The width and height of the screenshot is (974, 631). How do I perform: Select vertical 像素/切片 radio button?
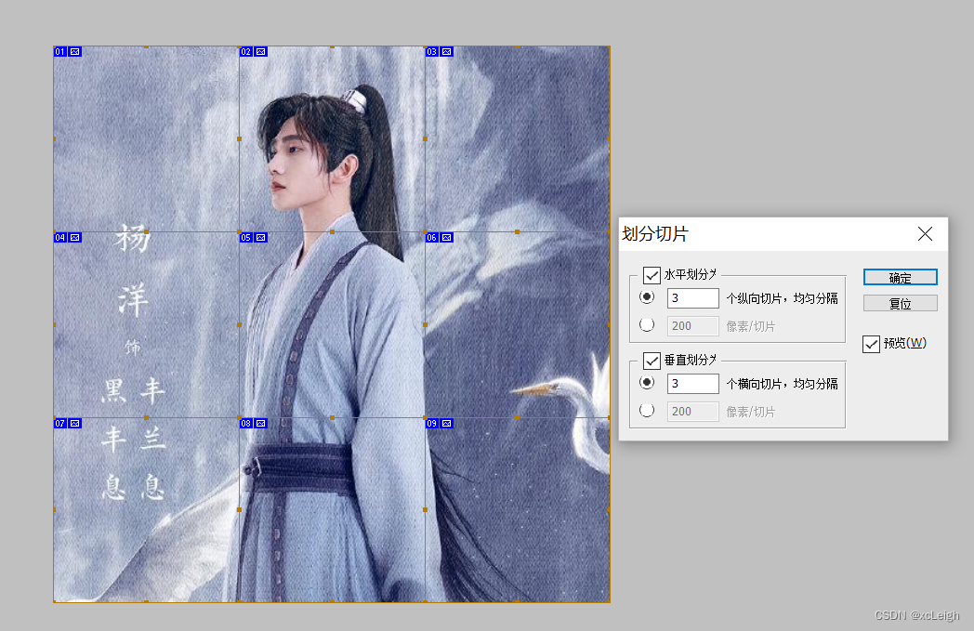pyautogui.click(x=647, y=411)
